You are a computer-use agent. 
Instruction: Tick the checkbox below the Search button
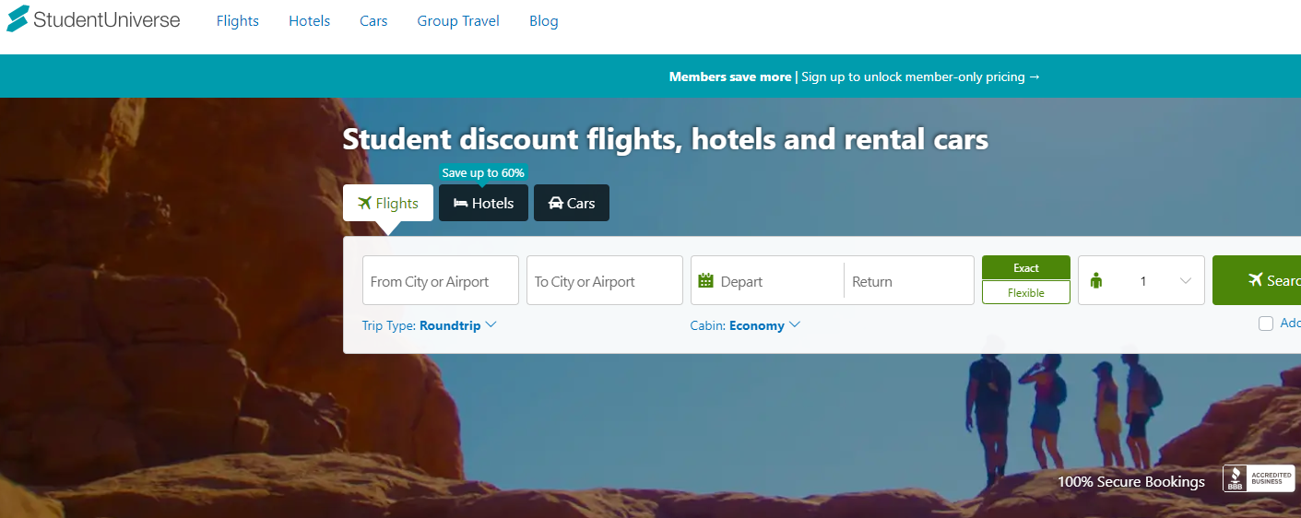[x=1266, y=324]
